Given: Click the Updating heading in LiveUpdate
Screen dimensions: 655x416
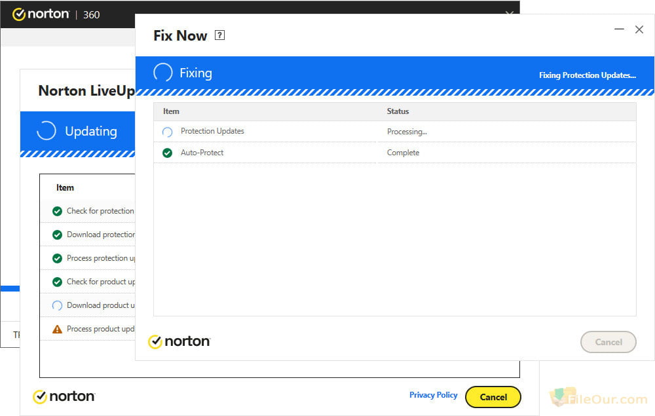Looking at the screenshot, I should pyautogui.click(x=91, y=131).
